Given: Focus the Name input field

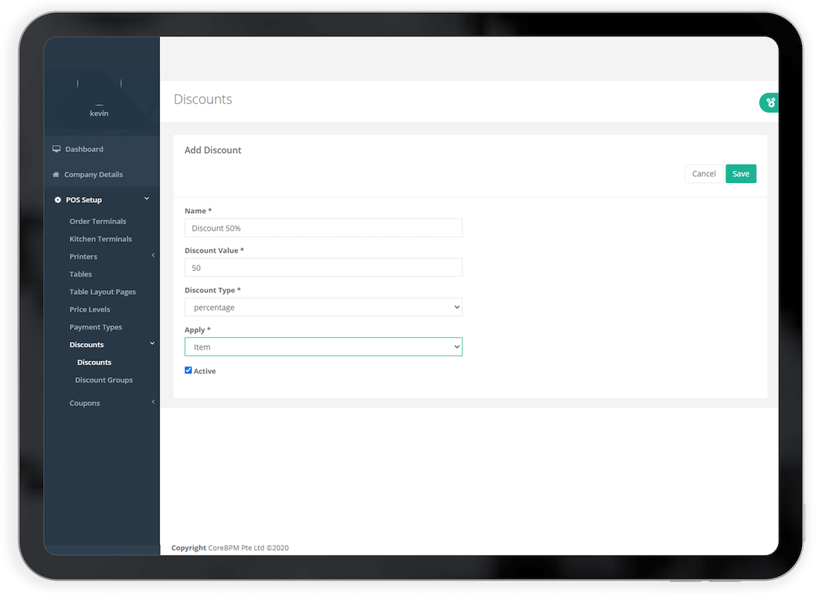Looking at the screenshot, I should tap(323, 228).
